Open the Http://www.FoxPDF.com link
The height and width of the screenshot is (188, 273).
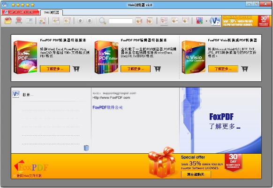111,98
